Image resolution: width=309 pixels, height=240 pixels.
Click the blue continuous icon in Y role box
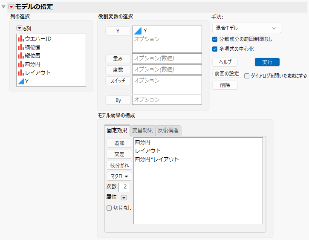pos(138,31)
